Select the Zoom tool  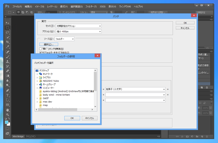point(7,115)
